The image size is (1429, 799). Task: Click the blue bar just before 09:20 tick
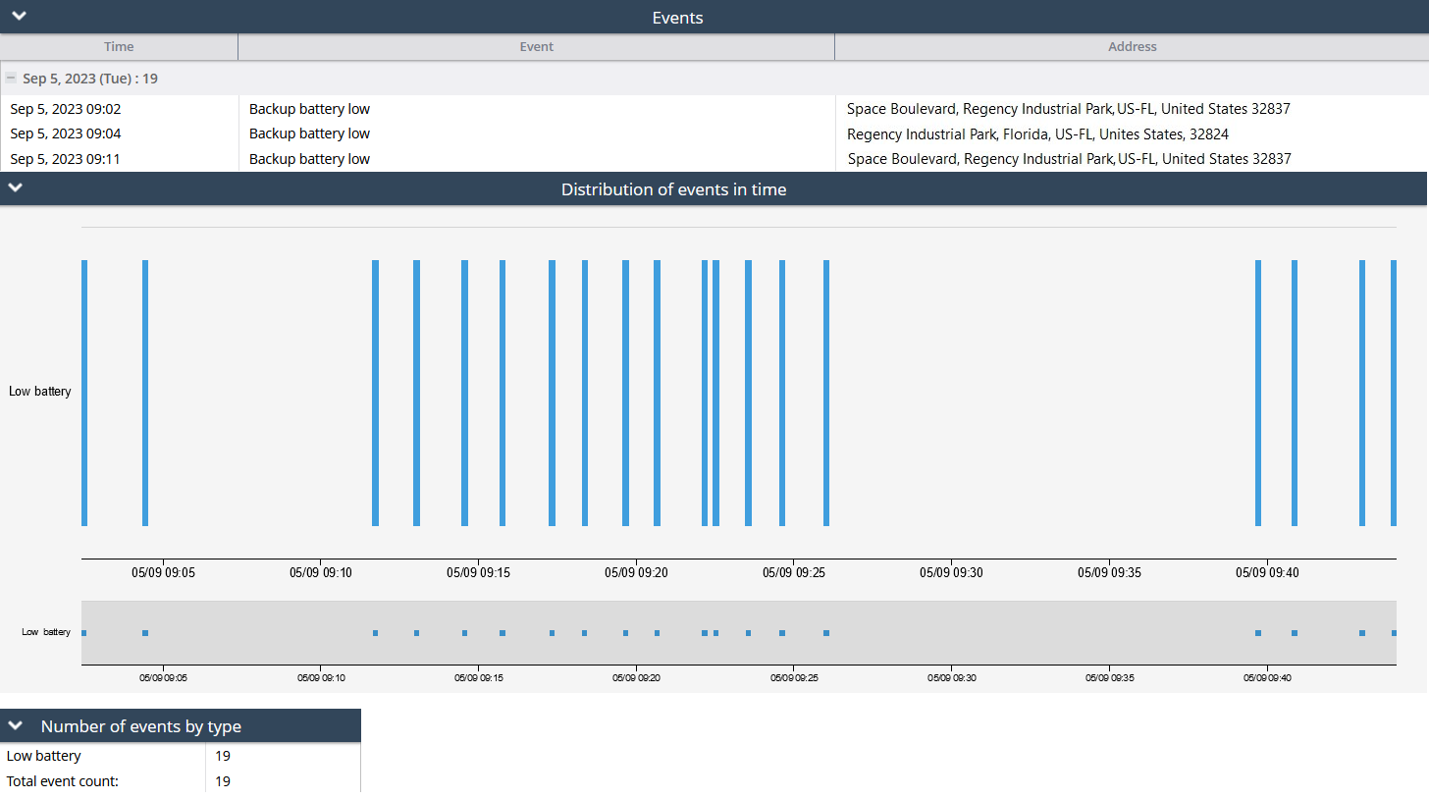pyautogui.click(x=625, y=393)
